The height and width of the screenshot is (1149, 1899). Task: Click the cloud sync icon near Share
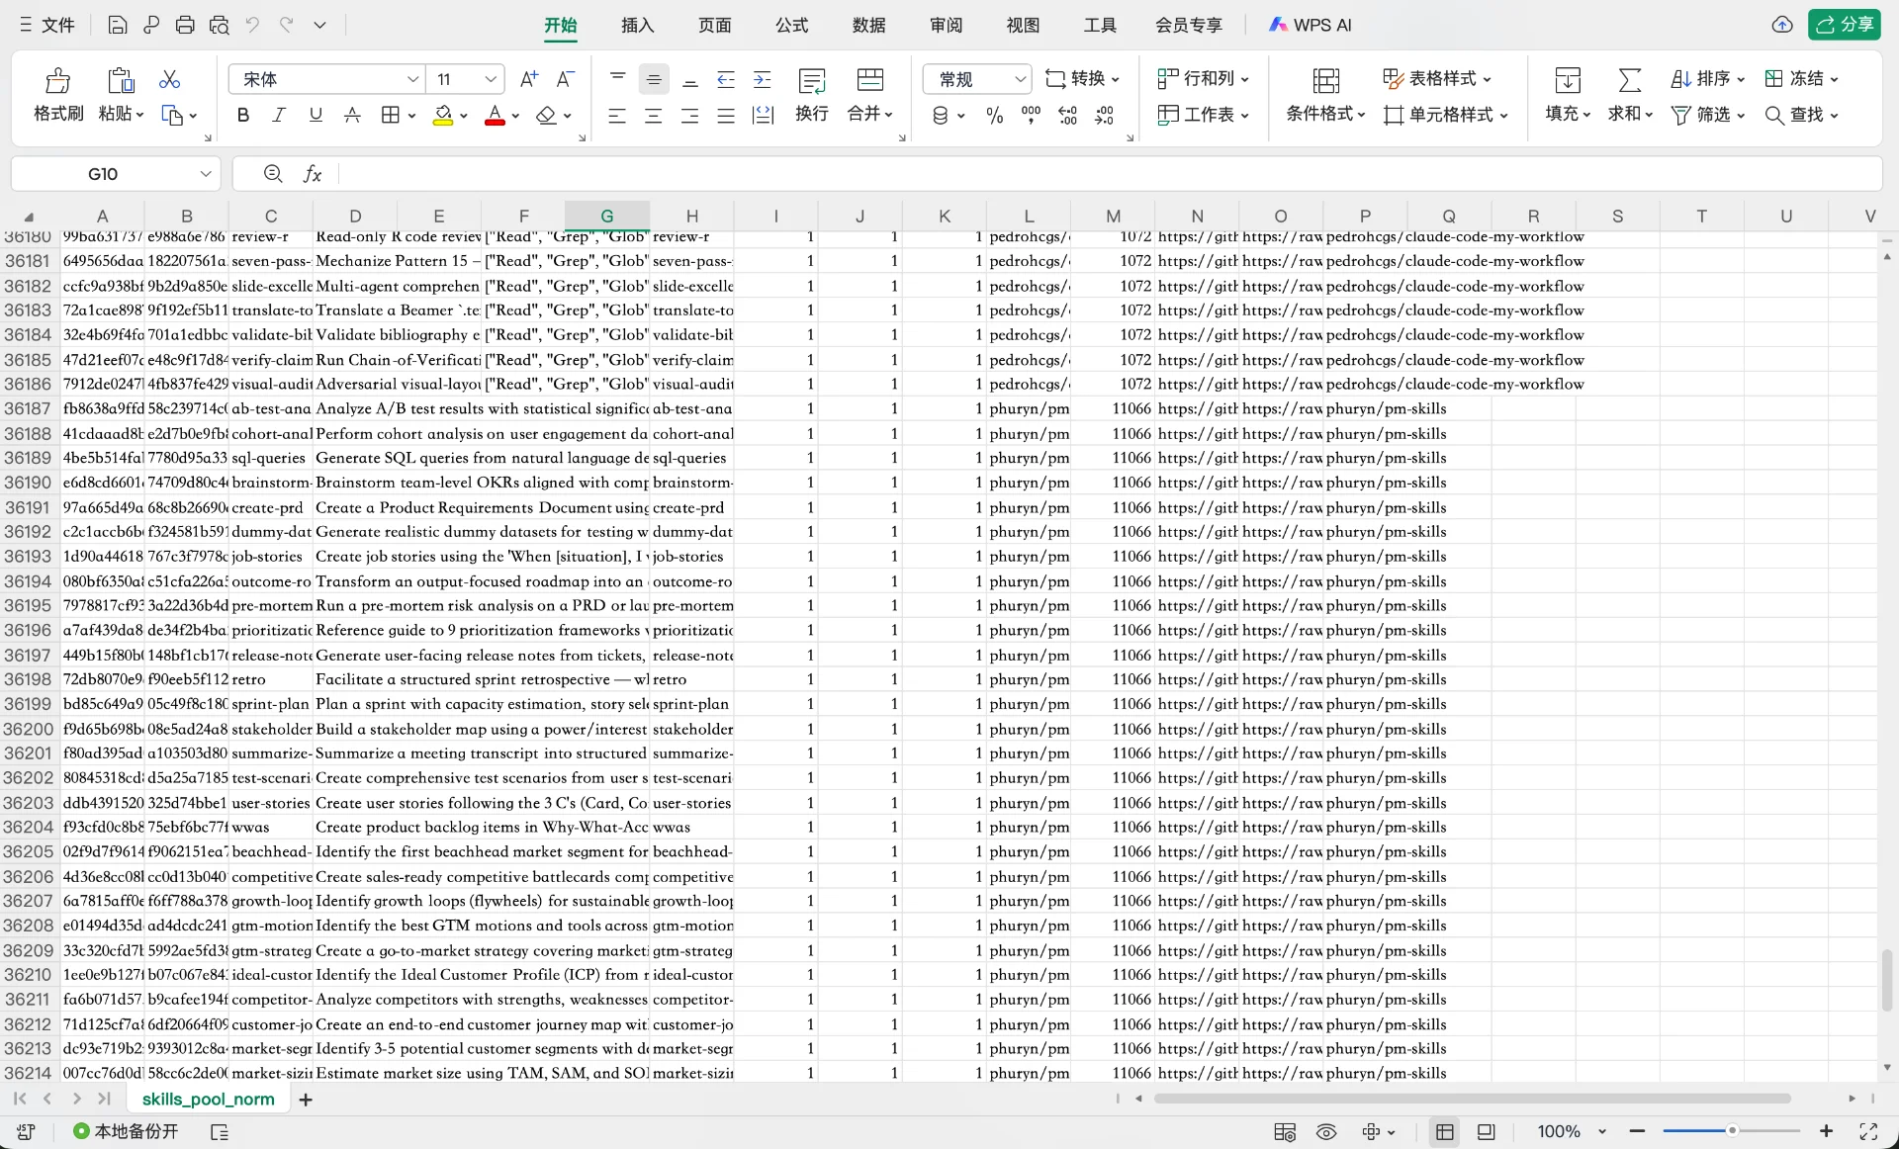pyautogui.click(x=1782, y=25)
